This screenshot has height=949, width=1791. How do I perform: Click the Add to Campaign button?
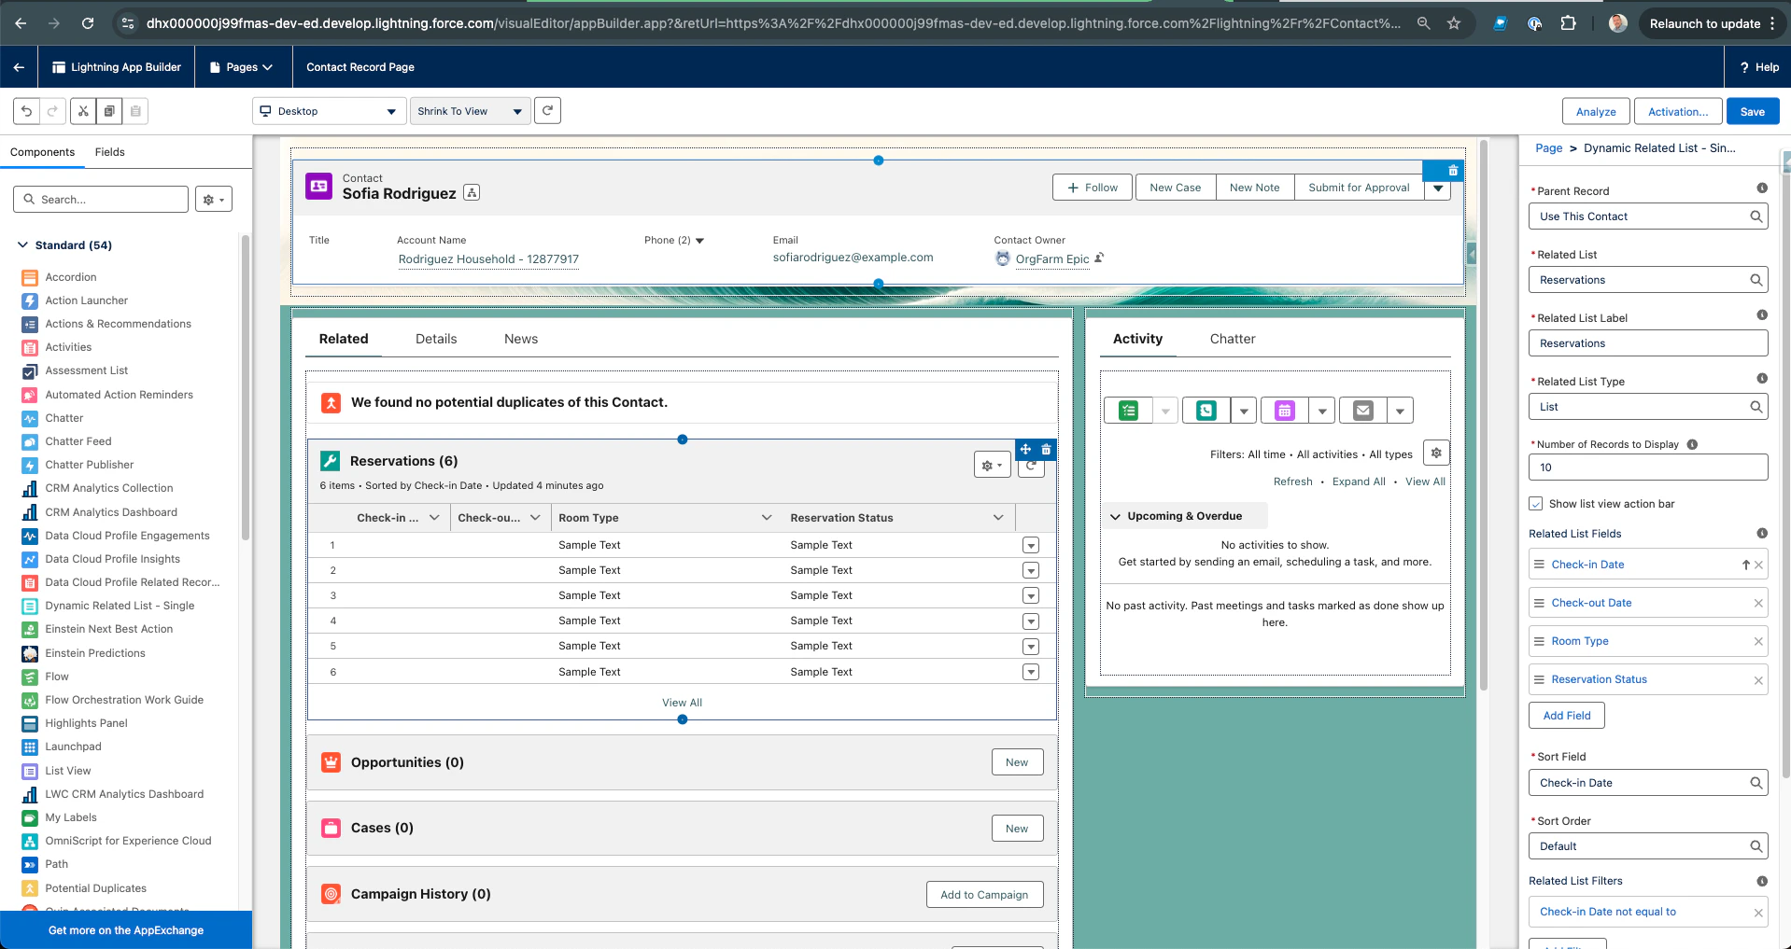click(x=984, y=895)
